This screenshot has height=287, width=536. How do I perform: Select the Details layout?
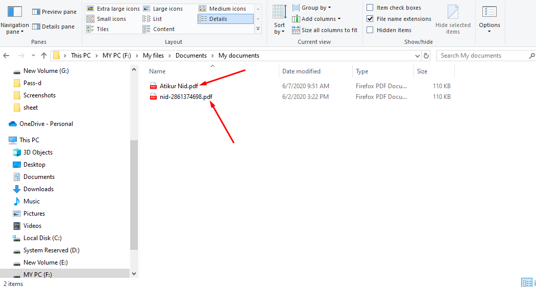[225, 19]
